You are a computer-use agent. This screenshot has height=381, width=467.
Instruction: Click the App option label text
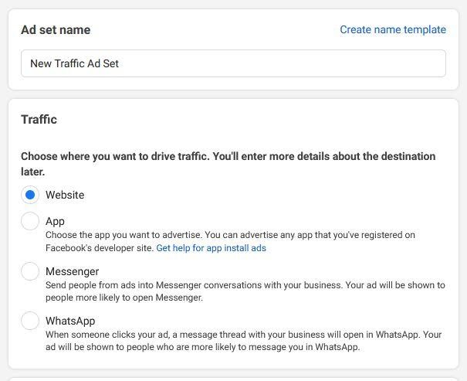(55, 221)
